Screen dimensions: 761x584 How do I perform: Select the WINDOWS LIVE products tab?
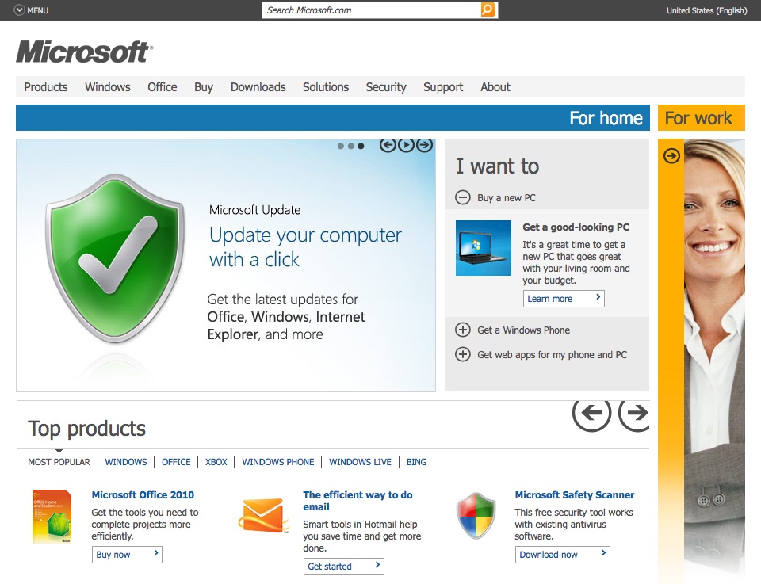360,462
